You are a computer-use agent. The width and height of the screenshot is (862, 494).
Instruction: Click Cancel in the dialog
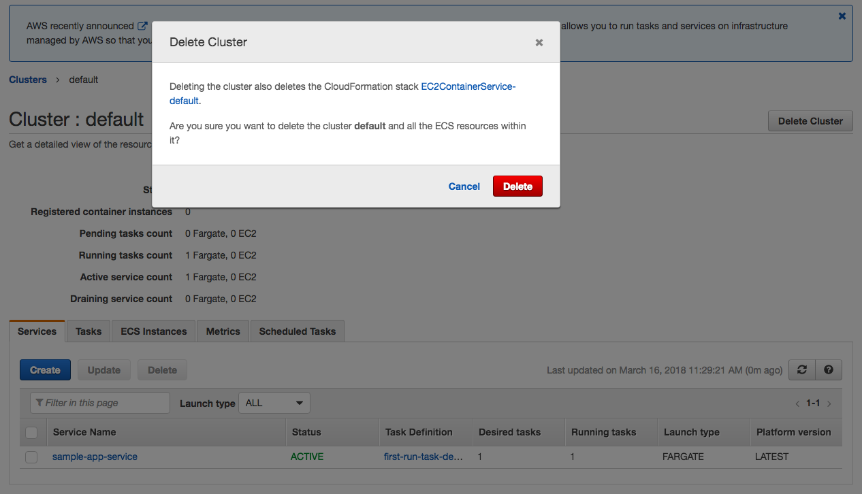tap(464, 186)
